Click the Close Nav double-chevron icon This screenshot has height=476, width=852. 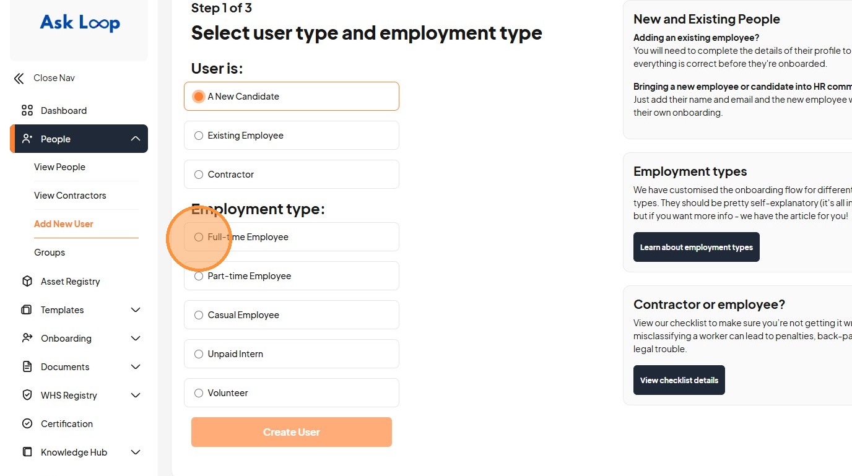[x=19, y=78]
